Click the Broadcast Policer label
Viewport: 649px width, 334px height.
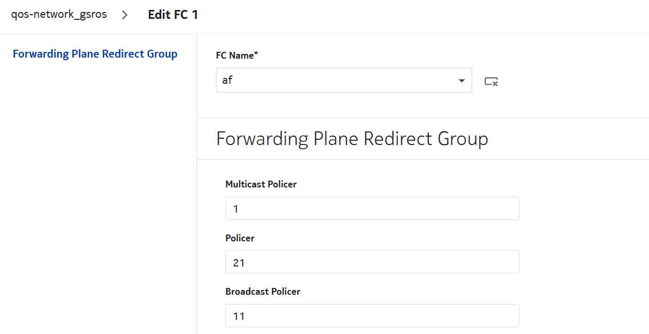263,291
